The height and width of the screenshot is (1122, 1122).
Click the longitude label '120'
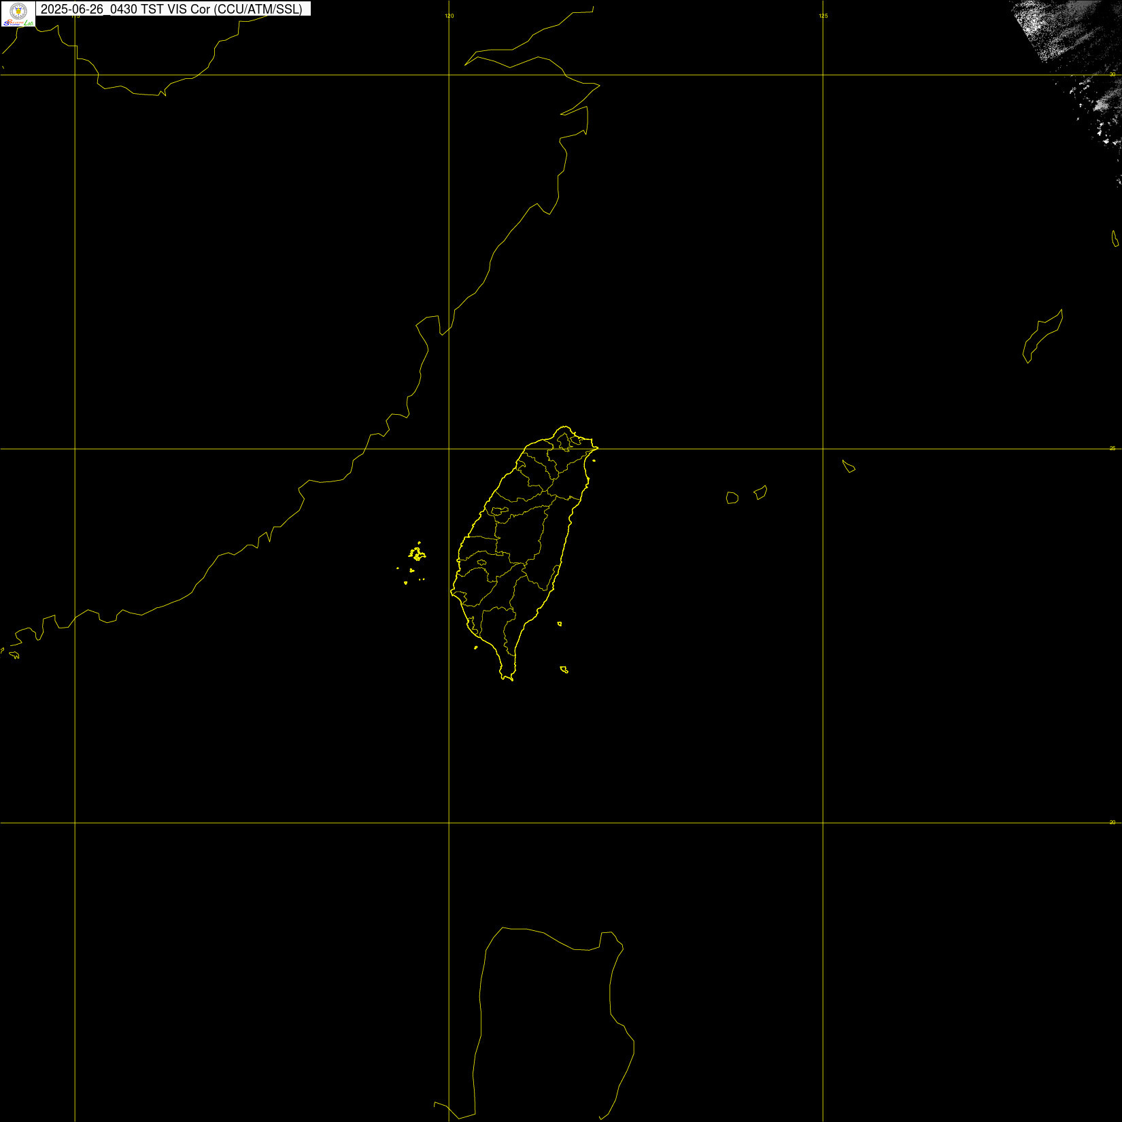[449, 16]
